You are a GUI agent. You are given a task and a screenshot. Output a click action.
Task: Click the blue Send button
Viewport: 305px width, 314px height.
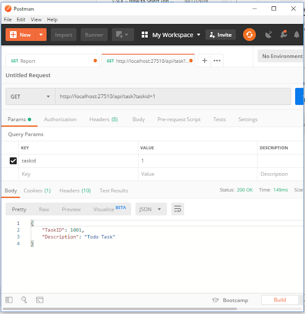click(300, 96)
